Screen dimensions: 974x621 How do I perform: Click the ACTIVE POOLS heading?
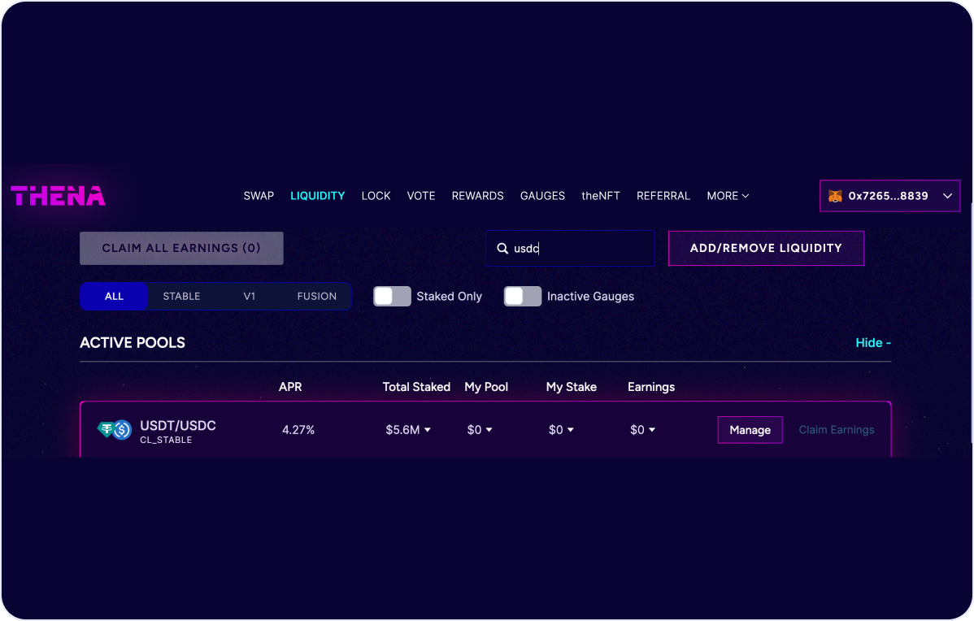(x=133, y=343)
